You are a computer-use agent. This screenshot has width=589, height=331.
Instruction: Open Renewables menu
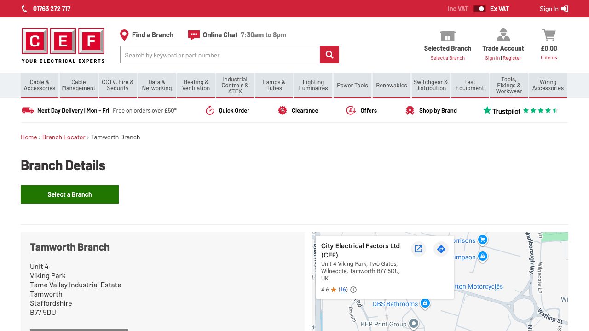392,85
